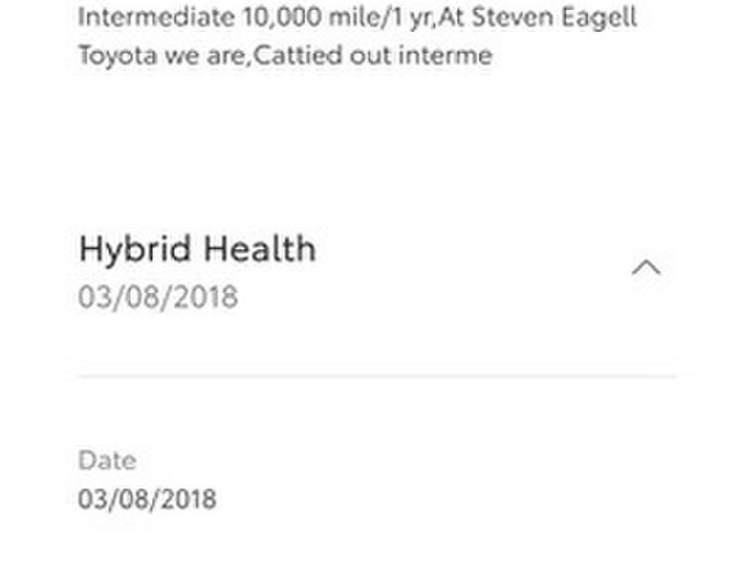
Task: Select the 03/08/2018 subtitle under Hybrid Health
Action: coord(158,297)
